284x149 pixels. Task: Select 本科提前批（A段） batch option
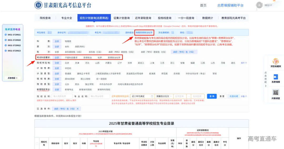point(73,52)
